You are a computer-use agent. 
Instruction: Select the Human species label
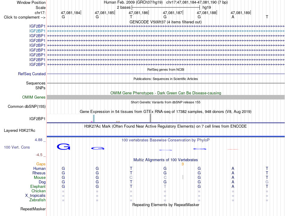39,169
